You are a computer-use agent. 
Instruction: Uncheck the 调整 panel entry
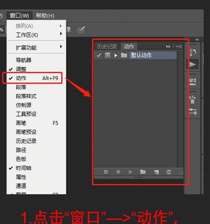[x=37, y=69]
